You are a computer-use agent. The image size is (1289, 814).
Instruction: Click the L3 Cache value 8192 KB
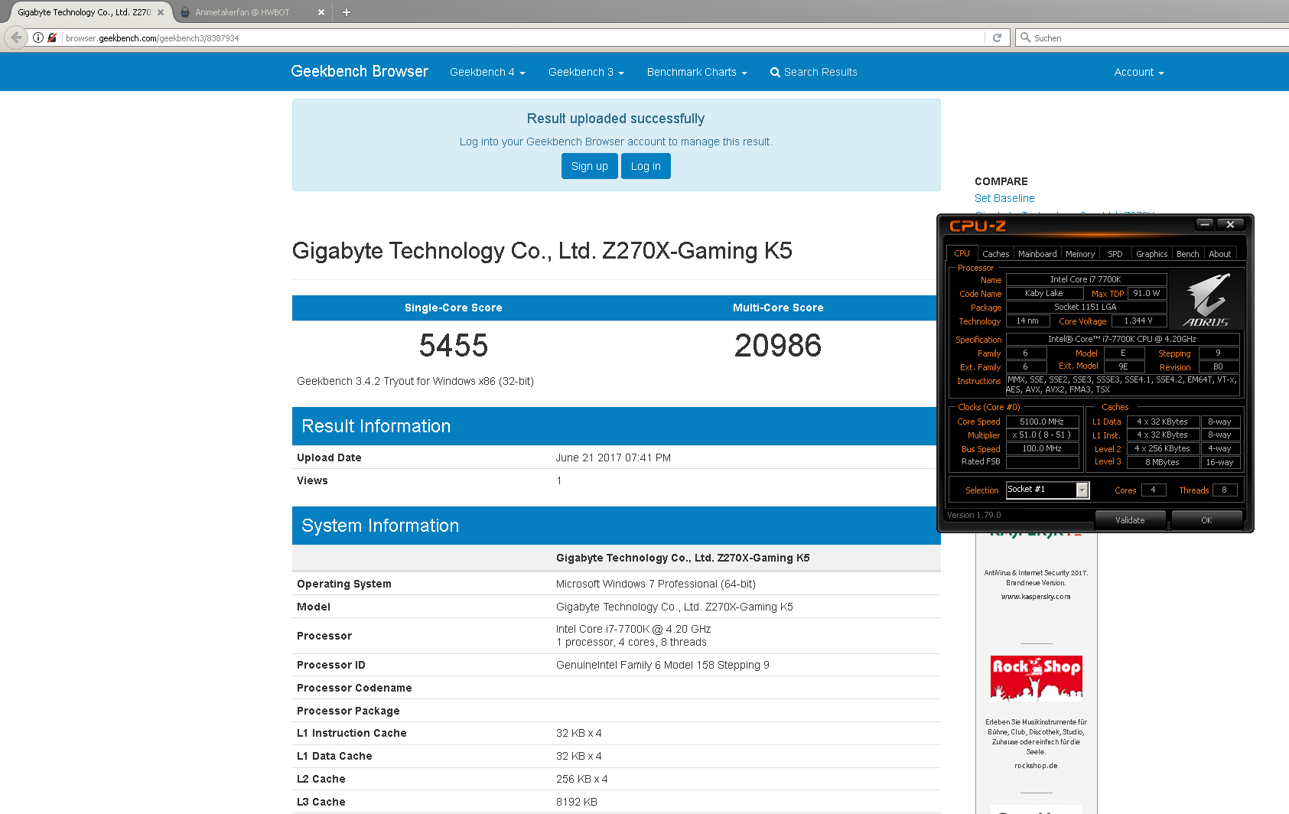(x=576, y=802)
